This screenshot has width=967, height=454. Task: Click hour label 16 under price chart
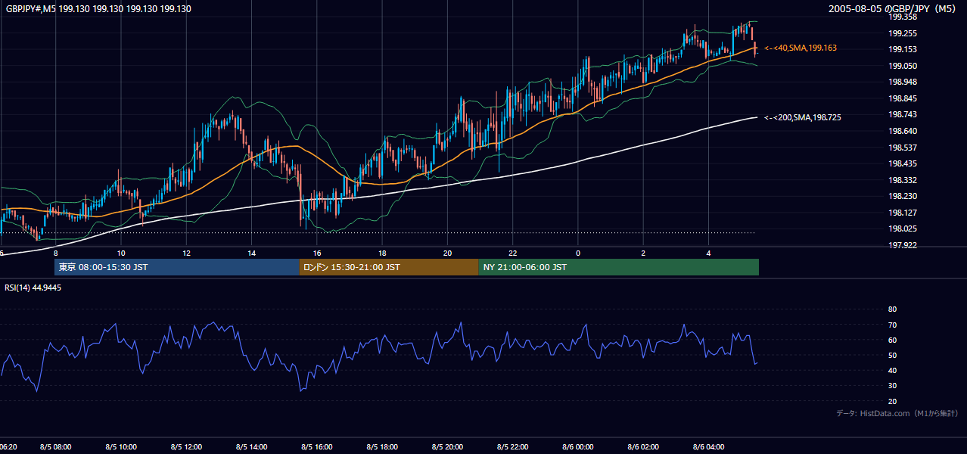317,253
